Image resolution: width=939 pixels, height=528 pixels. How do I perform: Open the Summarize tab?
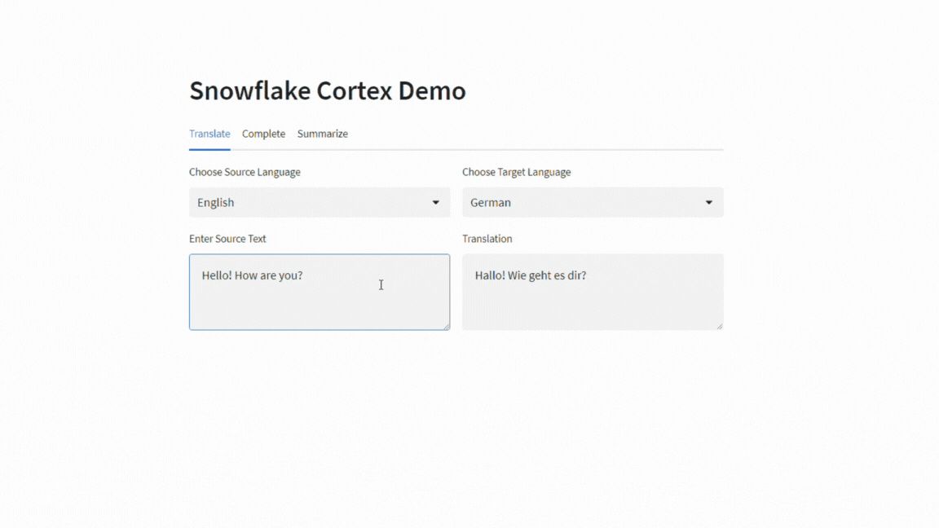click(322, 134)
